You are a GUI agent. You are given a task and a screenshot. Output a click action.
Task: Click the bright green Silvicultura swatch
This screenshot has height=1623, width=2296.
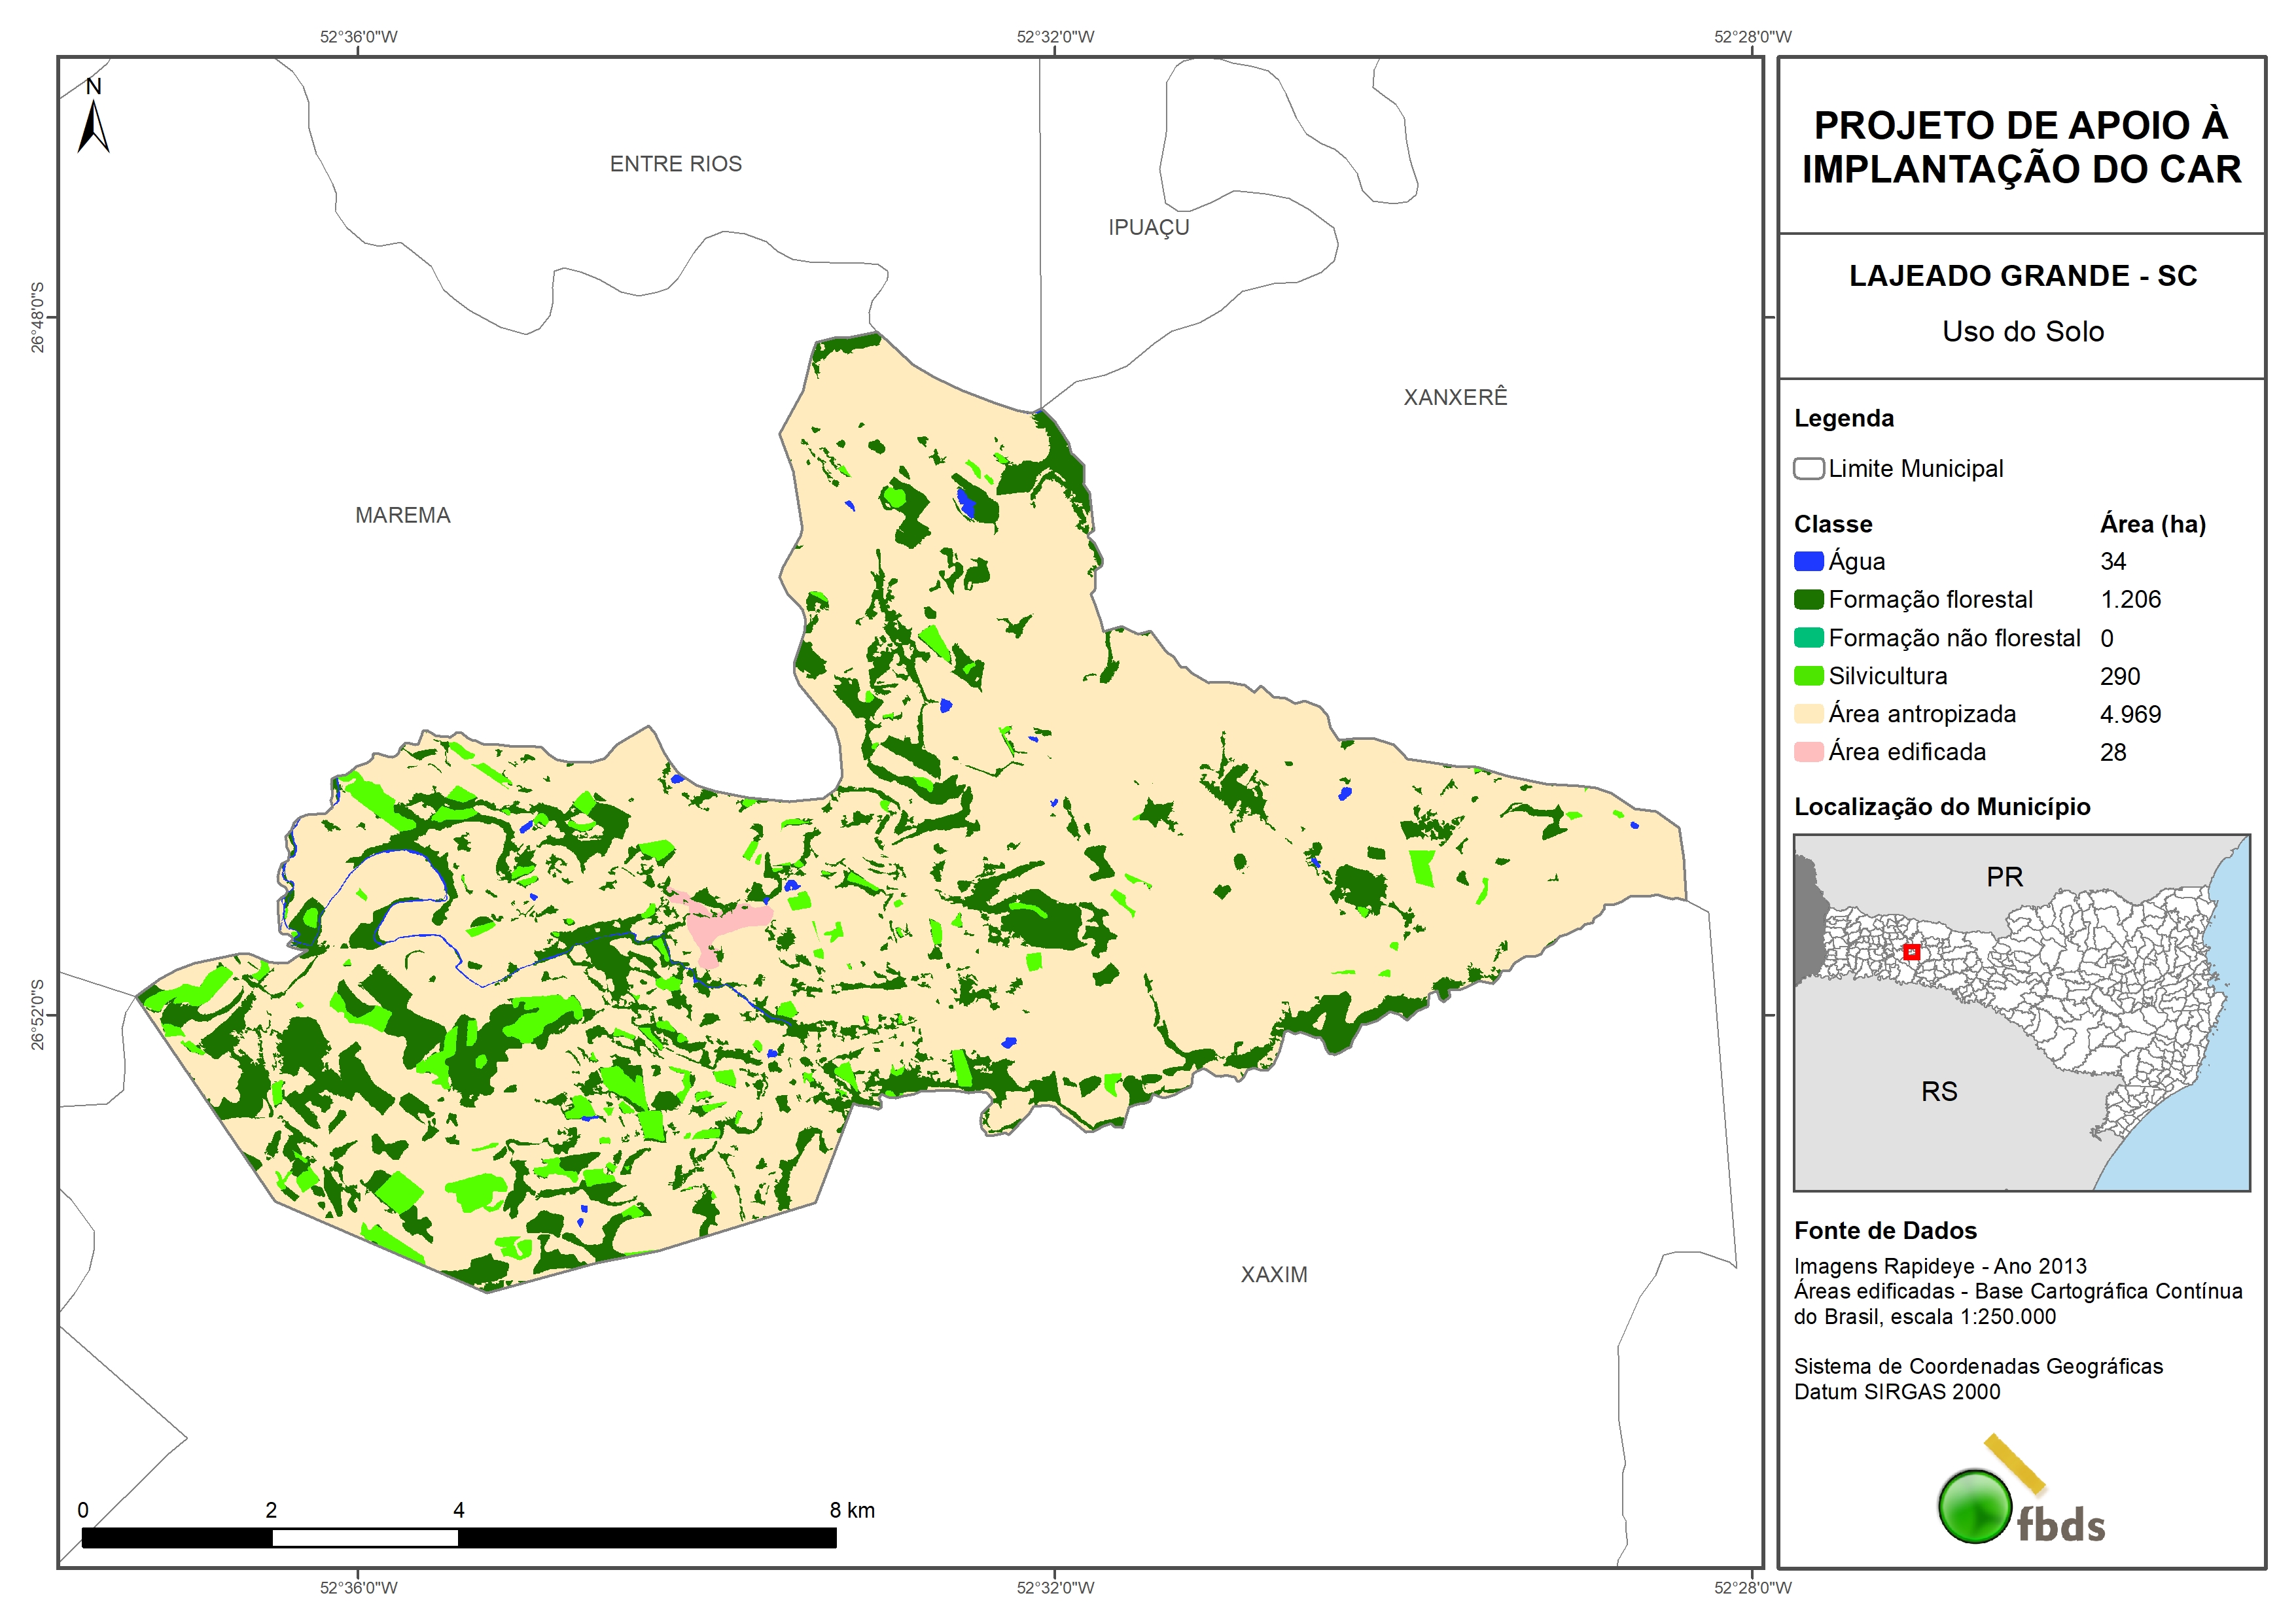point(1808,676)
